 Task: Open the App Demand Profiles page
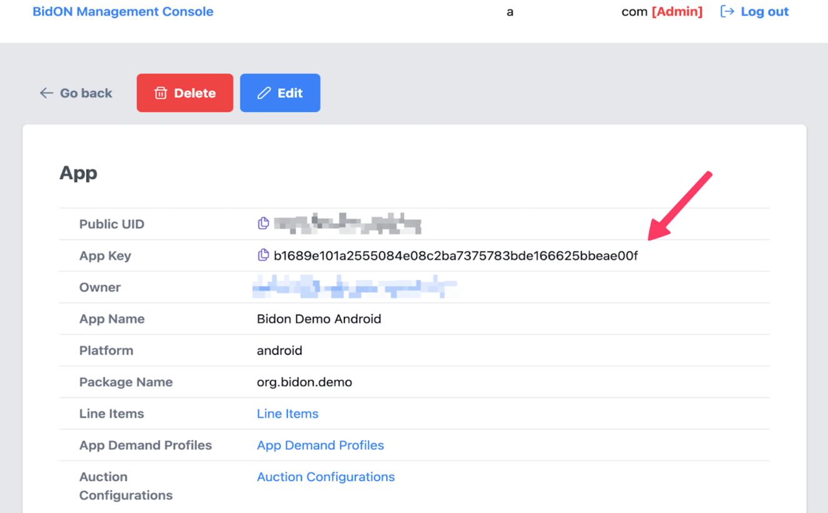320,445
